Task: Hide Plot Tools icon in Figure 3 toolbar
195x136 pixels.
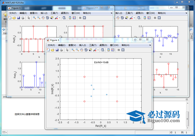Action: 119,50
